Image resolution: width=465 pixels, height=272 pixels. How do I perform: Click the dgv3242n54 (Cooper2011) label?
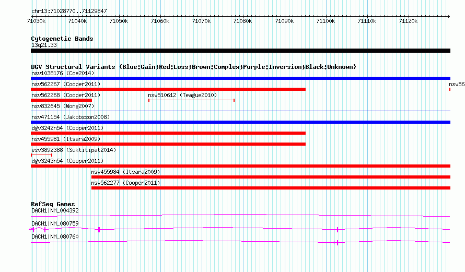(x=67, y=128)
